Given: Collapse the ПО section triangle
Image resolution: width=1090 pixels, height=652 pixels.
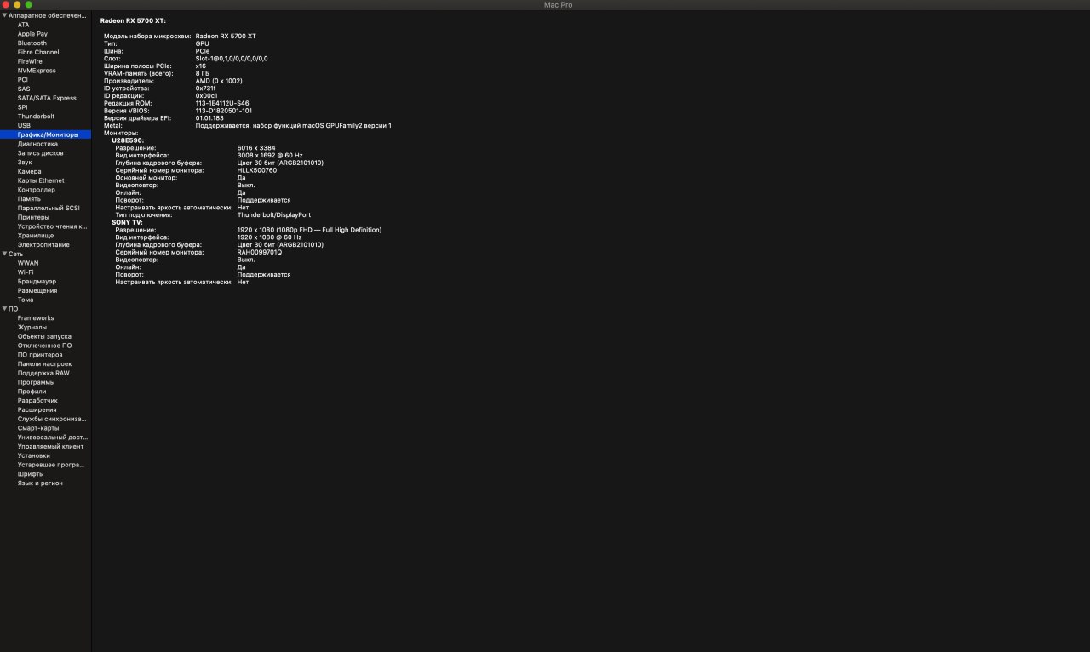Looking at the screenshot, I should [4, 309].
